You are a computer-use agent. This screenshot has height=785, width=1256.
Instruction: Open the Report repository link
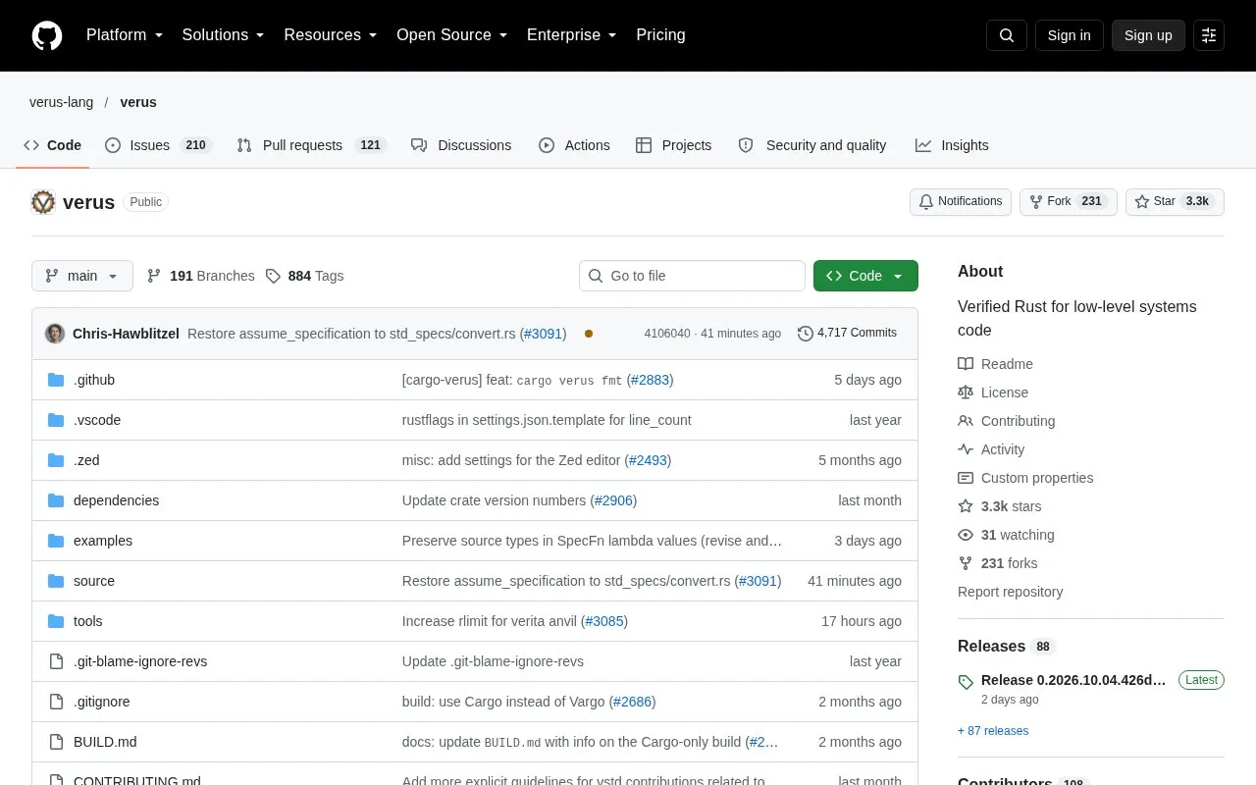pyautogui.click(x=1010, y=592)
